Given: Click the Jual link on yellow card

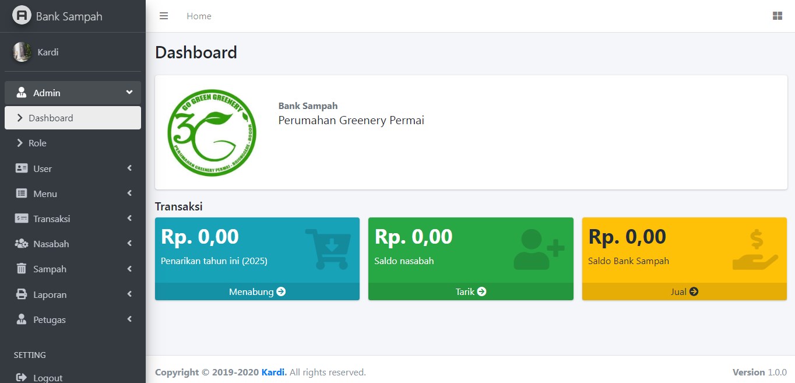Looking at the screenshot, I should pyautogui.click(x=684, y=291).
